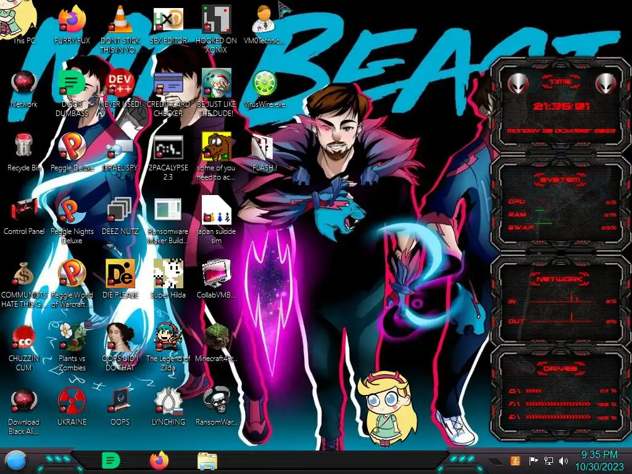Click the left alien head widget icon
Image resolution: width=632 pixels, height=474 pixels.
[518, 83]
